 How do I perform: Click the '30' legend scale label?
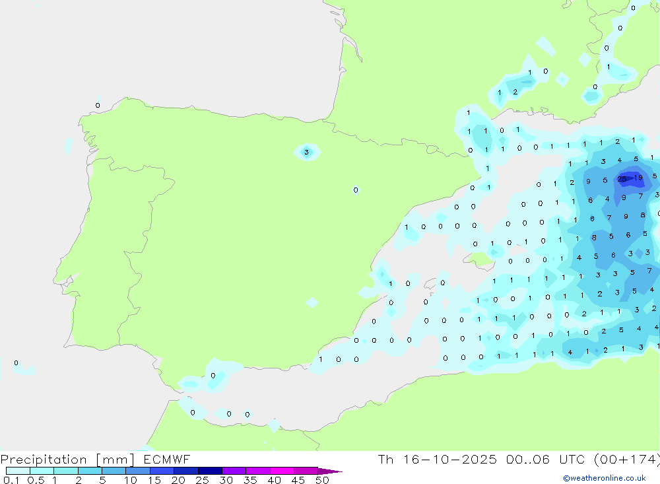click(x=226, y=480)
